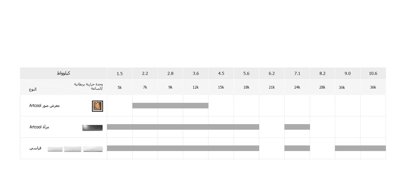Viewport: 406px width, 182px height.
Task: Click the long gray bar in Artcool mirror row
Action: [x=183, y=127]
